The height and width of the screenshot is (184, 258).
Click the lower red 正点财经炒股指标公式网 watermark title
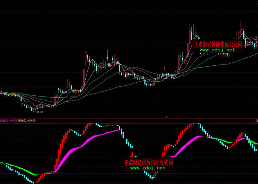pyautogui.click(x=148, y=163)
